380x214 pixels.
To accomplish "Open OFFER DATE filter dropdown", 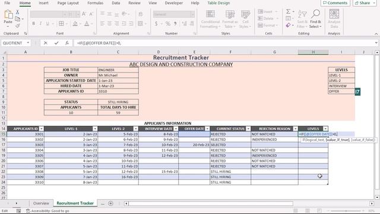I will pyautogui.click(x=207, y=129).
